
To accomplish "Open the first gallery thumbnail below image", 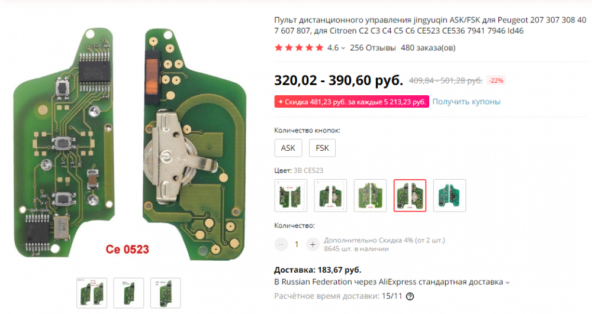I will [x=92, y=292].
